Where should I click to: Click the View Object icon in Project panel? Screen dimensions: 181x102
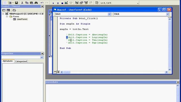pos(8,10)
